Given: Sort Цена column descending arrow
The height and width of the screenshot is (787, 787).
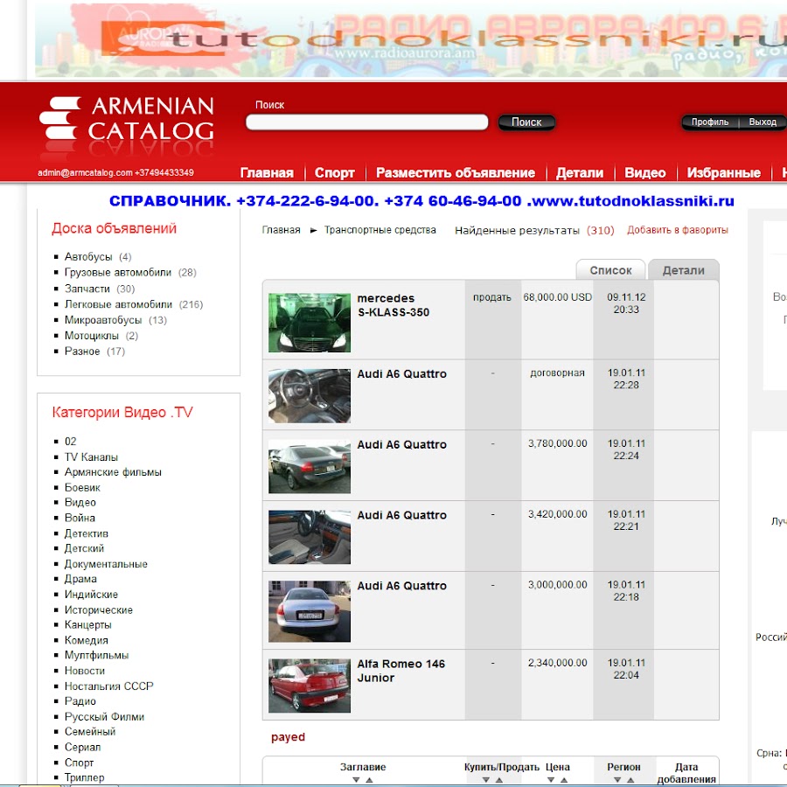Looking at the screenshot, I should (551, 780).
